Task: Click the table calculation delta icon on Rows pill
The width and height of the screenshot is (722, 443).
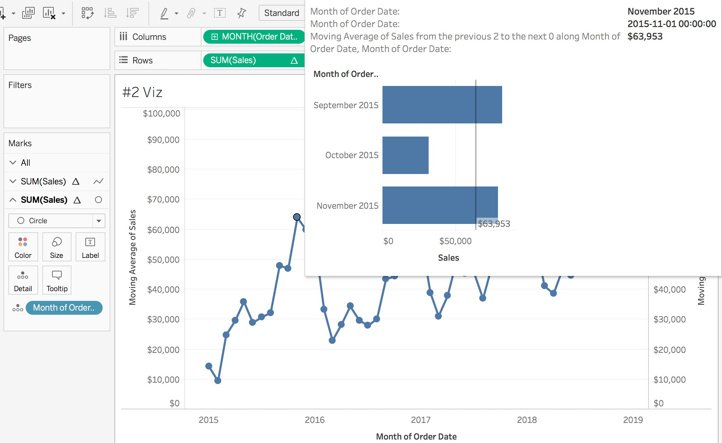Action: click(294, 61)
